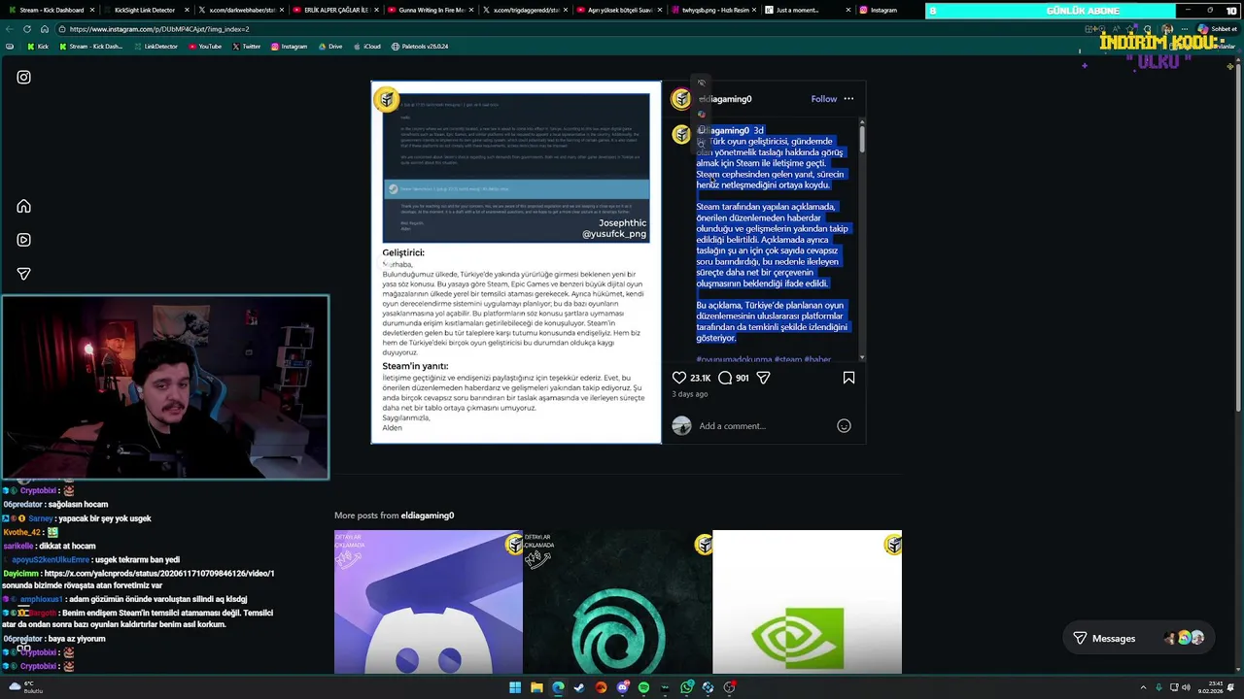1244x699 pixels.
Task: Open YouTube bookmark in bookmarks bar
Action: coord(204,47)
